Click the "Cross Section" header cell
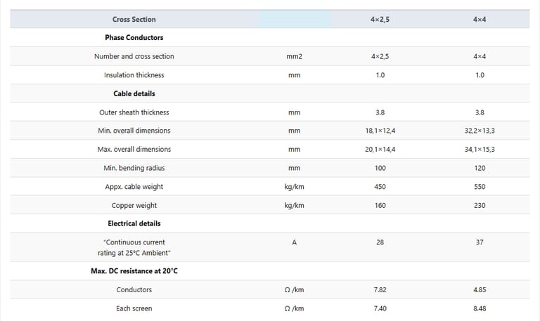The width and height of the screenshot is (540, 321). pyautogui.click(x=134, y=19)
